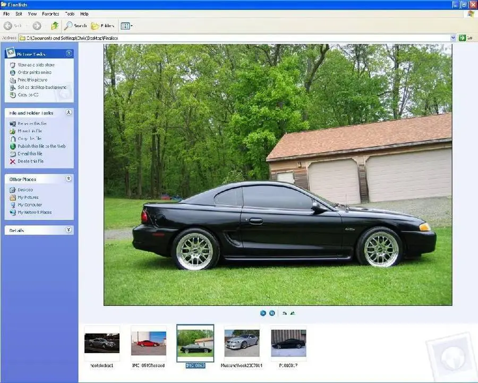The height and width of the screenshot is (383, 478).
Task: Click the Order prints online globe icon
Action: [13, 72]
